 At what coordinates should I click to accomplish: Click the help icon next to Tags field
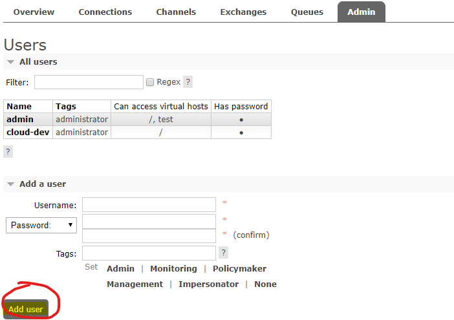(224, 253)
